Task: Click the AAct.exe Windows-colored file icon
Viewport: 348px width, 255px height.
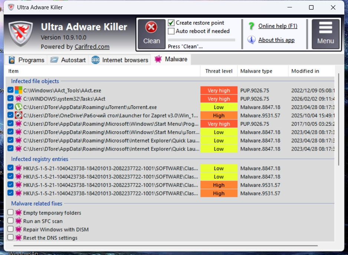Action: 19,90
